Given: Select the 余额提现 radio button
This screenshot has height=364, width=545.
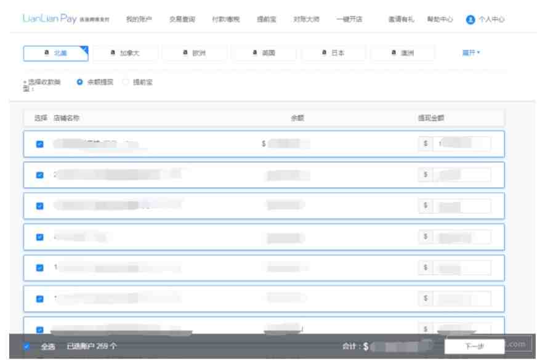Looking at the screenshot, I should pyautogui.click(x=80, y=82).
